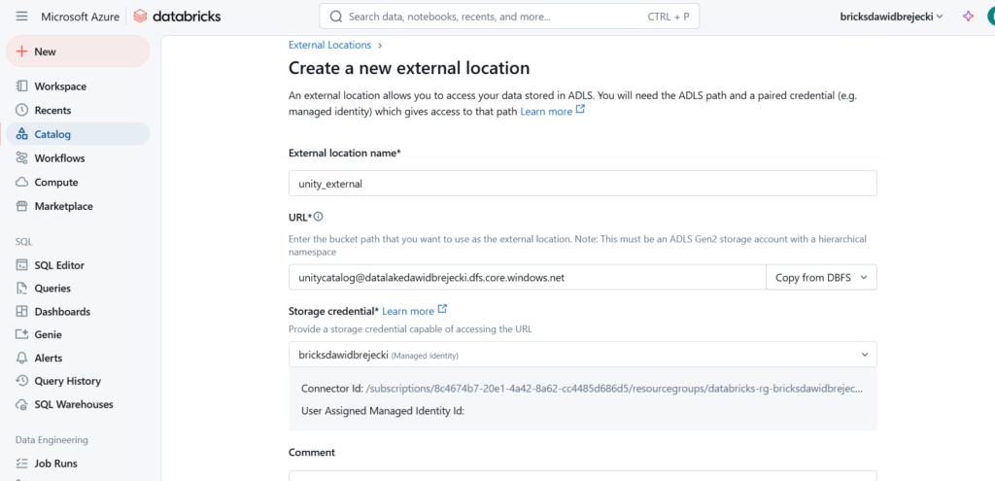Click the New button
Image resolution: width=995 pixels, height=481 pixels.
78,52
